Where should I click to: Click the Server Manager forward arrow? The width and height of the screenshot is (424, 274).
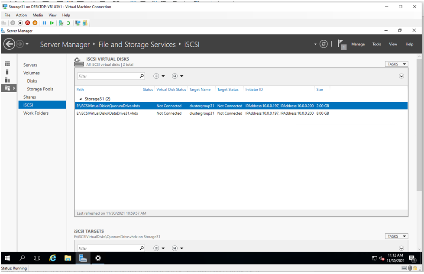pos(20,44)
